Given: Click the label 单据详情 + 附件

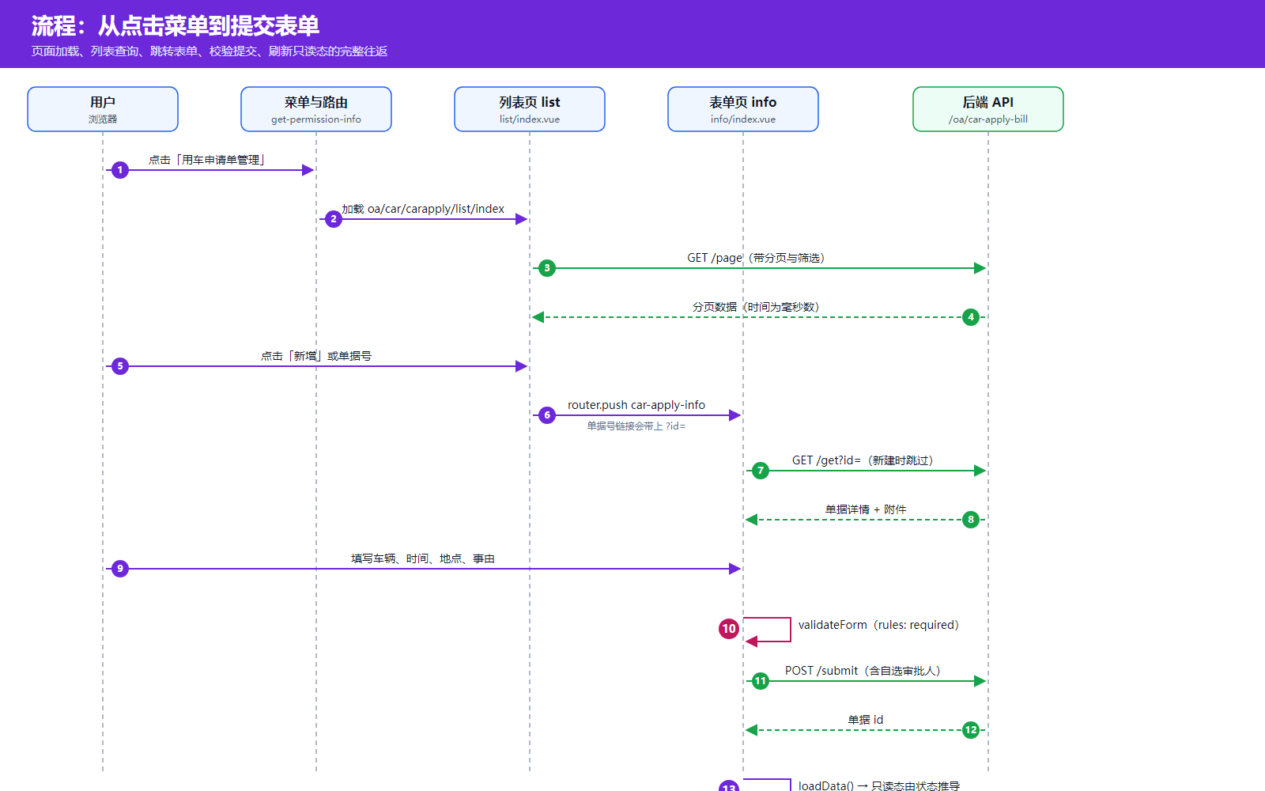Looking at the screenshot, I should [x=866, y=509].
